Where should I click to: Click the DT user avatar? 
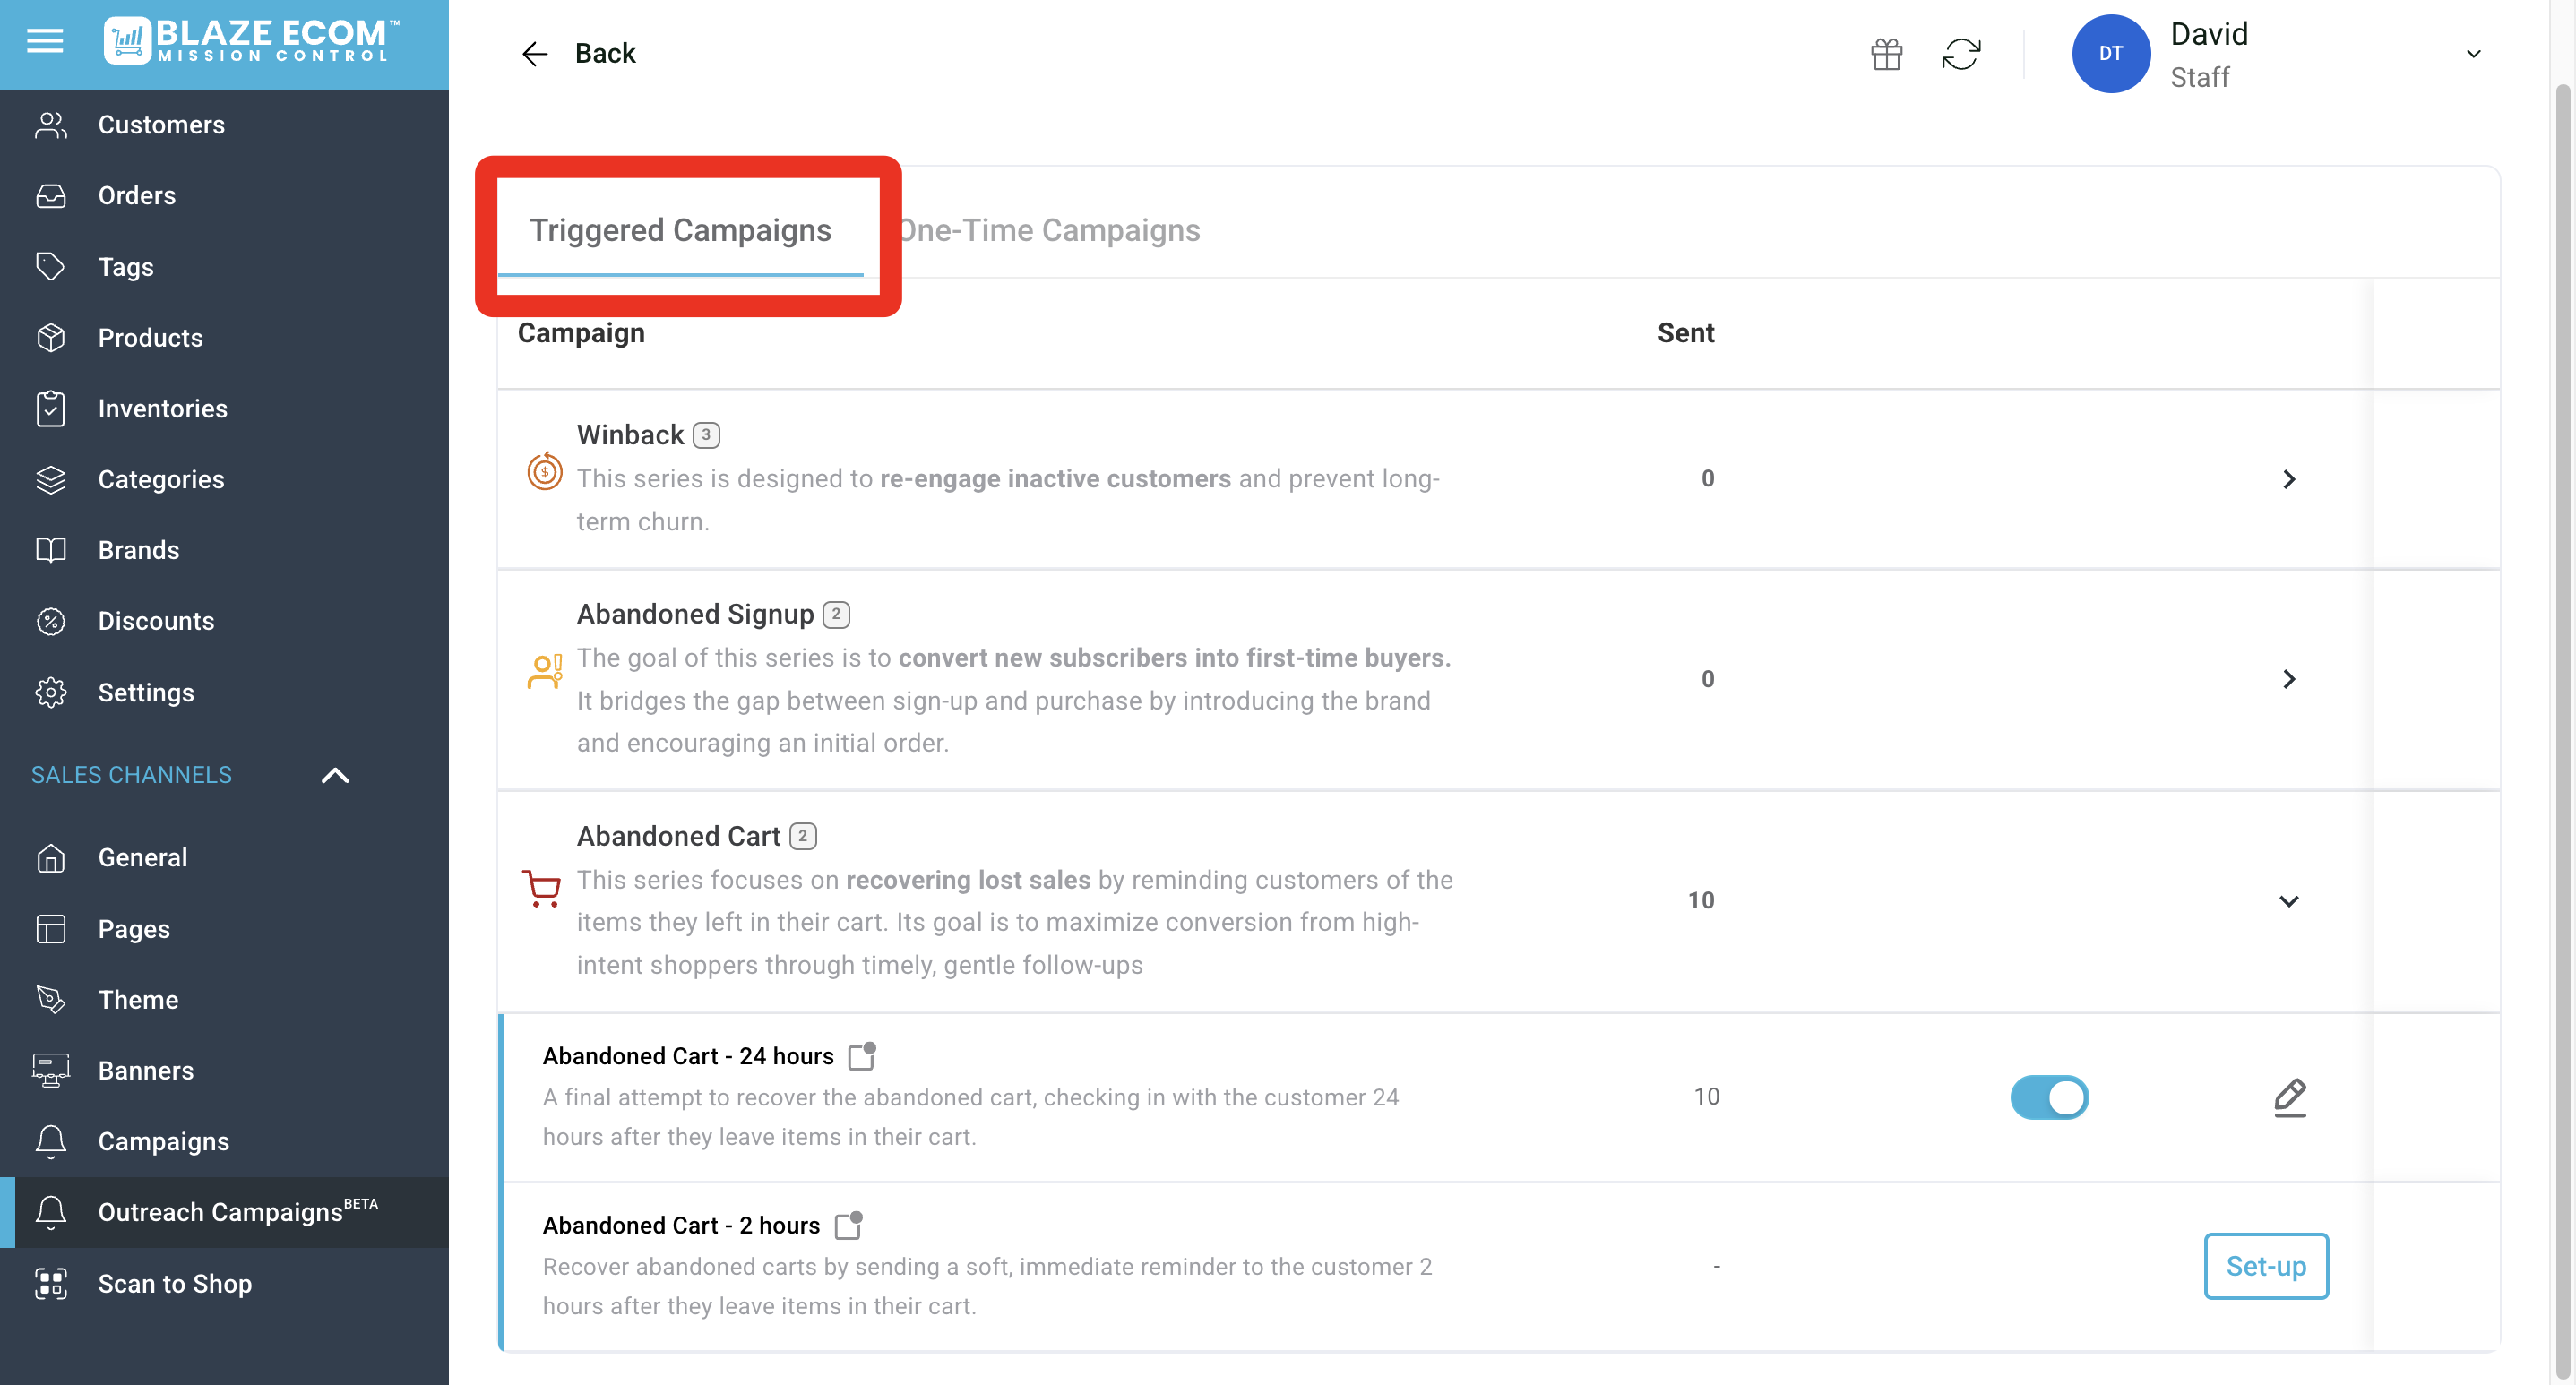click(x=2110, y=54)
